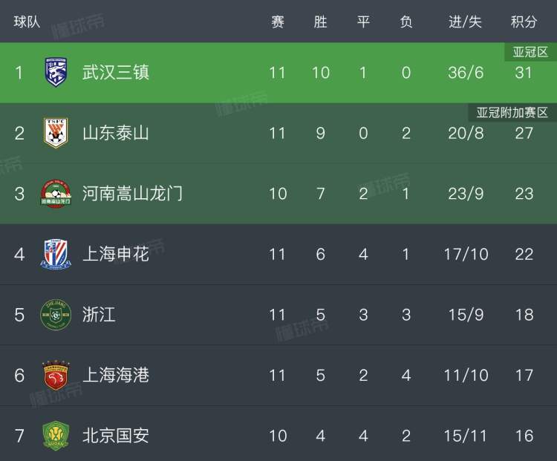This screenshot has height=461, width=557.
Task: Click 武汉三镇's 36/6 goals figure
Action: pyautogui.click(x=466, y=73)
